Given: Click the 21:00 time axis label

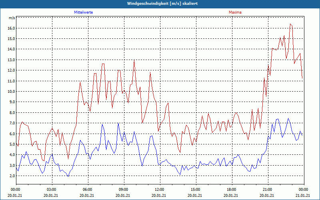Looking at the screenshot, I should click(x=268, y=190).
